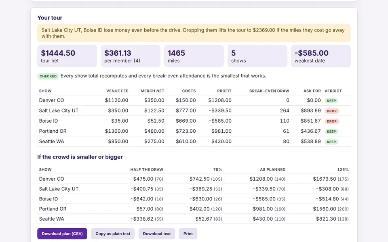The width and height of the screenshot is (388, 242).
Task: Click the Your tour heading
Action: click(x=50, y=18)
